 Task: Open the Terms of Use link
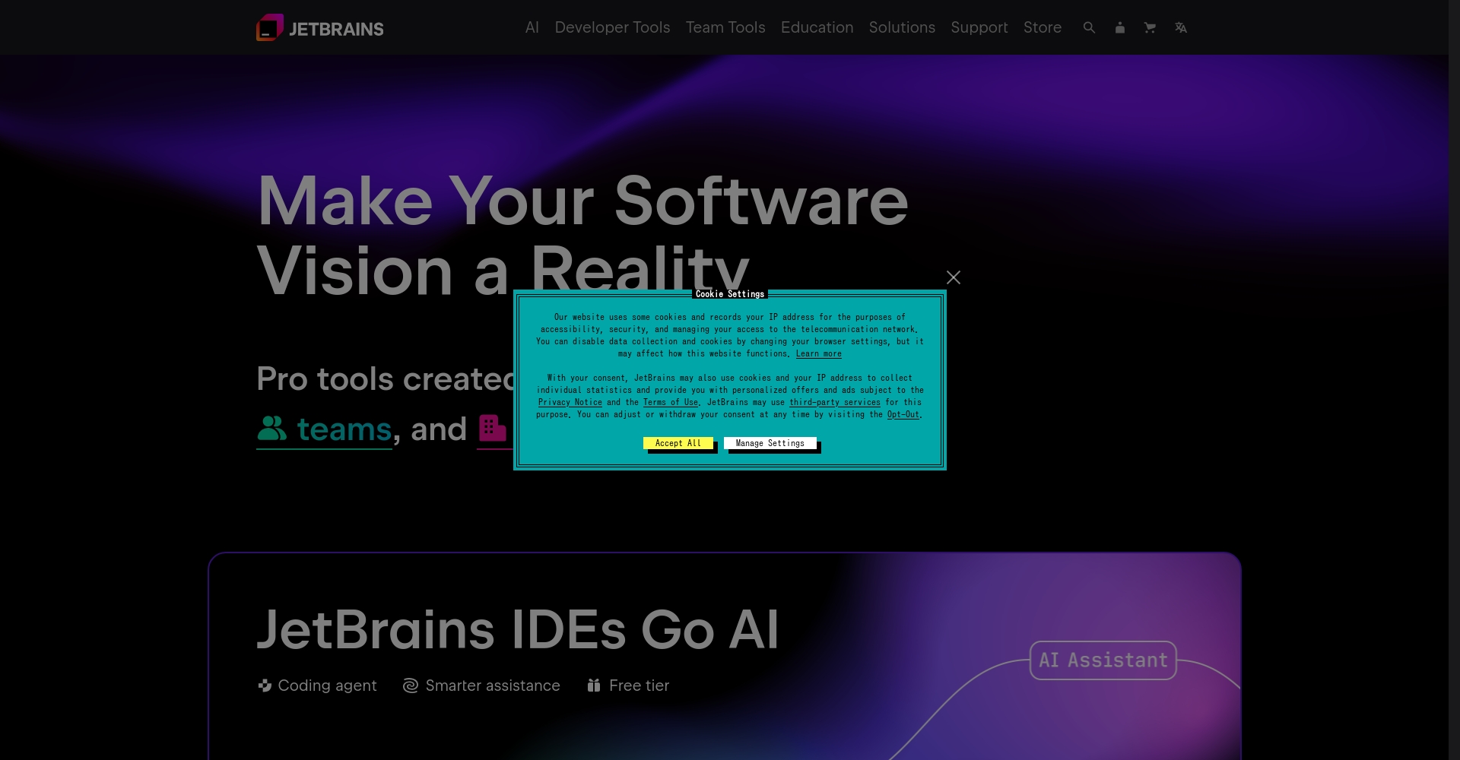[x=671, y=403]
